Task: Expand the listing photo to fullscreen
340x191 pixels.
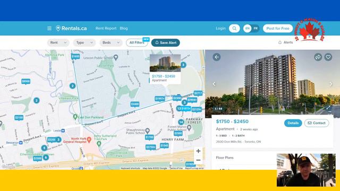Action: tap(328, 108)
